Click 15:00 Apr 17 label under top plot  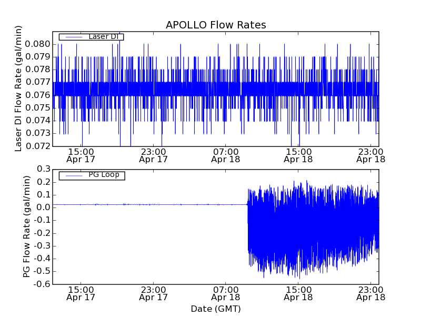tap(81, 155)
